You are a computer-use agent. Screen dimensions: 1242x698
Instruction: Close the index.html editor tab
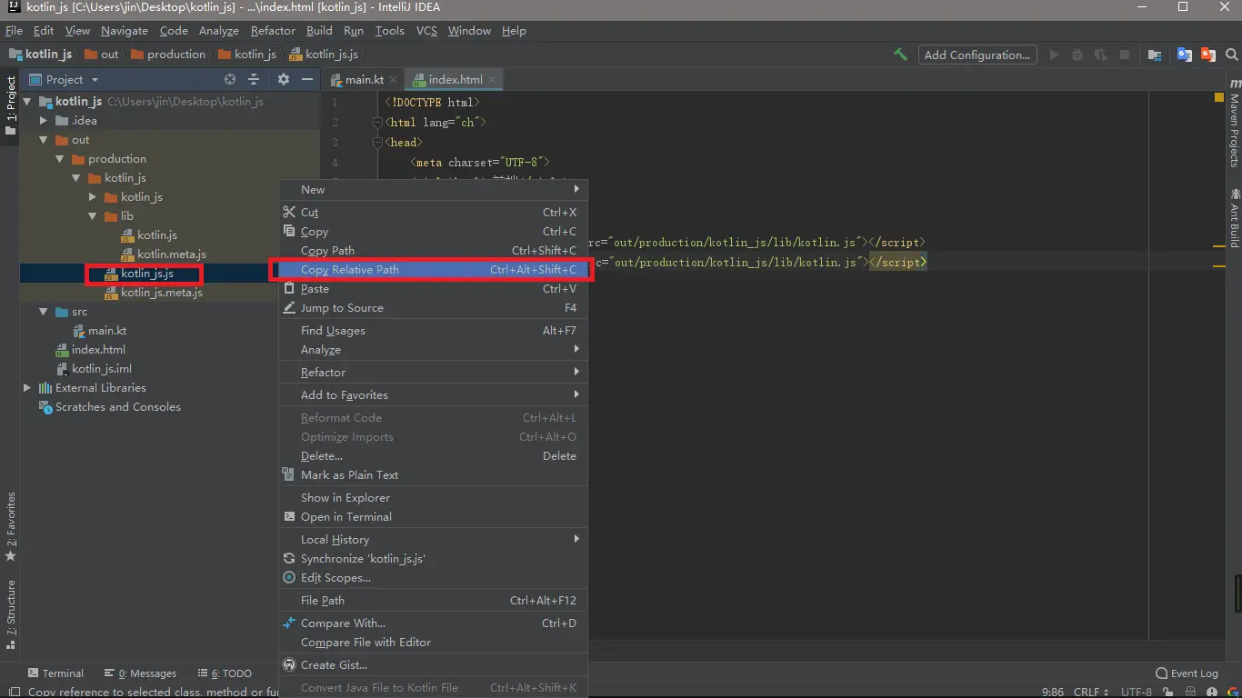494,80
